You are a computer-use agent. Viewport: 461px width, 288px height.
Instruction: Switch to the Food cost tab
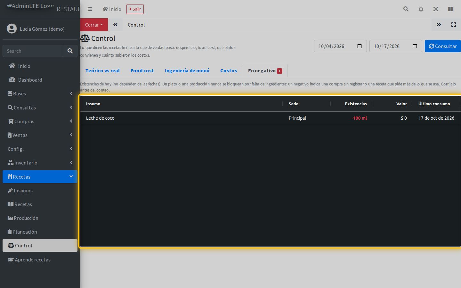[x=142, y=70]
